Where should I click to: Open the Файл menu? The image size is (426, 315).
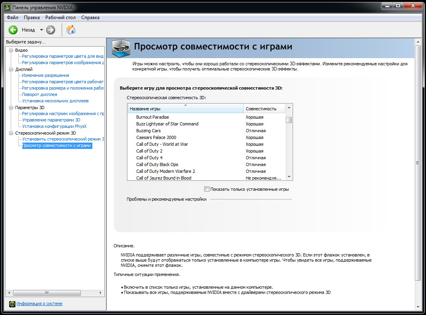pos(12,18)
